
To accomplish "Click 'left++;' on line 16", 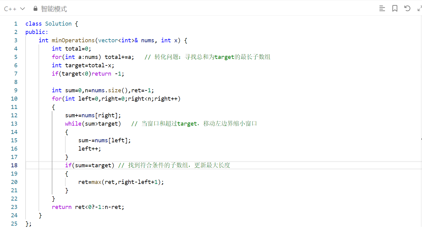I will [90, 149].
